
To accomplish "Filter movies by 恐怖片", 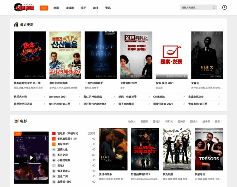I will 181,122.
